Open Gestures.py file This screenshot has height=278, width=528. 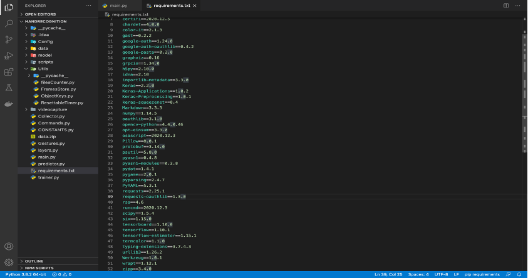click(x=58, y=143)
